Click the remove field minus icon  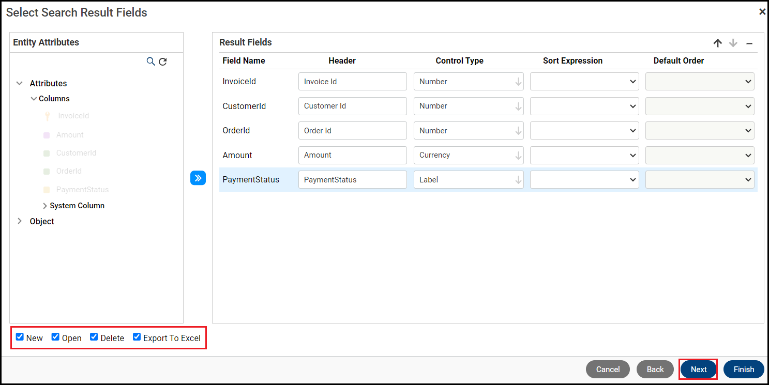pyautogui.click(x=749, y=43)
